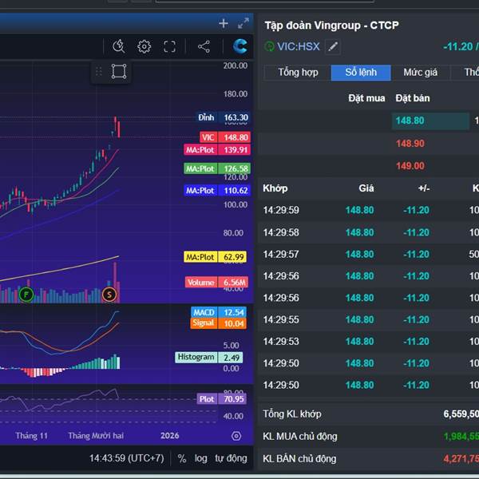The image size is (479, 479).
Task: Click the Giá column header
Action: point(366,188)
